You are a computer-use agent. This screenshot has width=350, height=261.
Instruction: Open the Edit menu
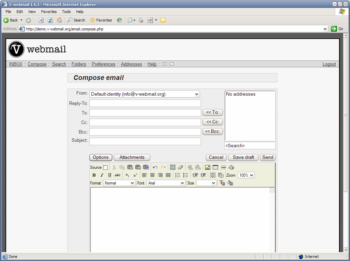point(20,12)
